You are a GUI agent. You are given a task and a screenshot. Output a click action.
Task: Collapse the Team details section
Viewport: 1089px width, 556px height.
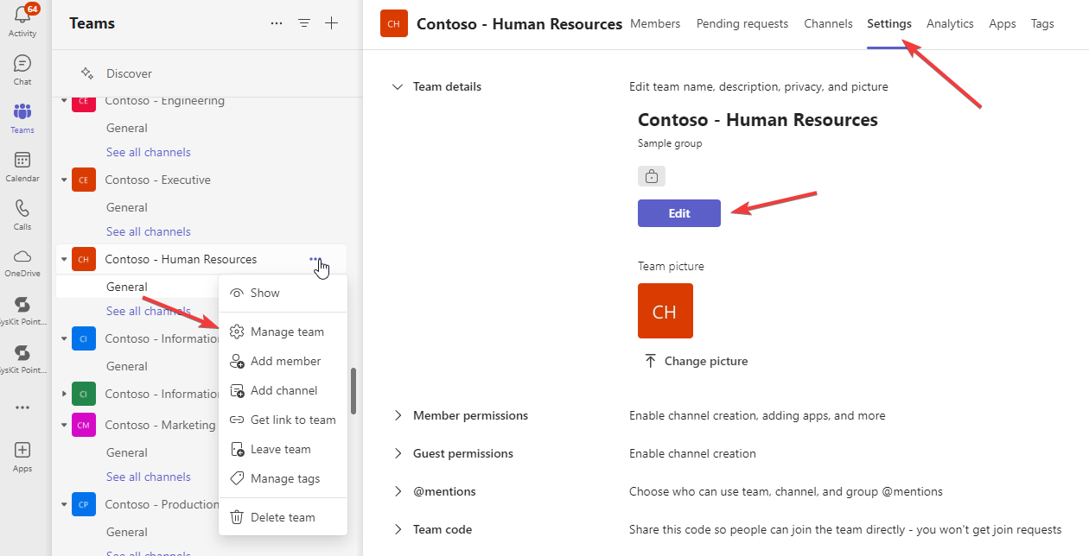[x=398, y=86]
